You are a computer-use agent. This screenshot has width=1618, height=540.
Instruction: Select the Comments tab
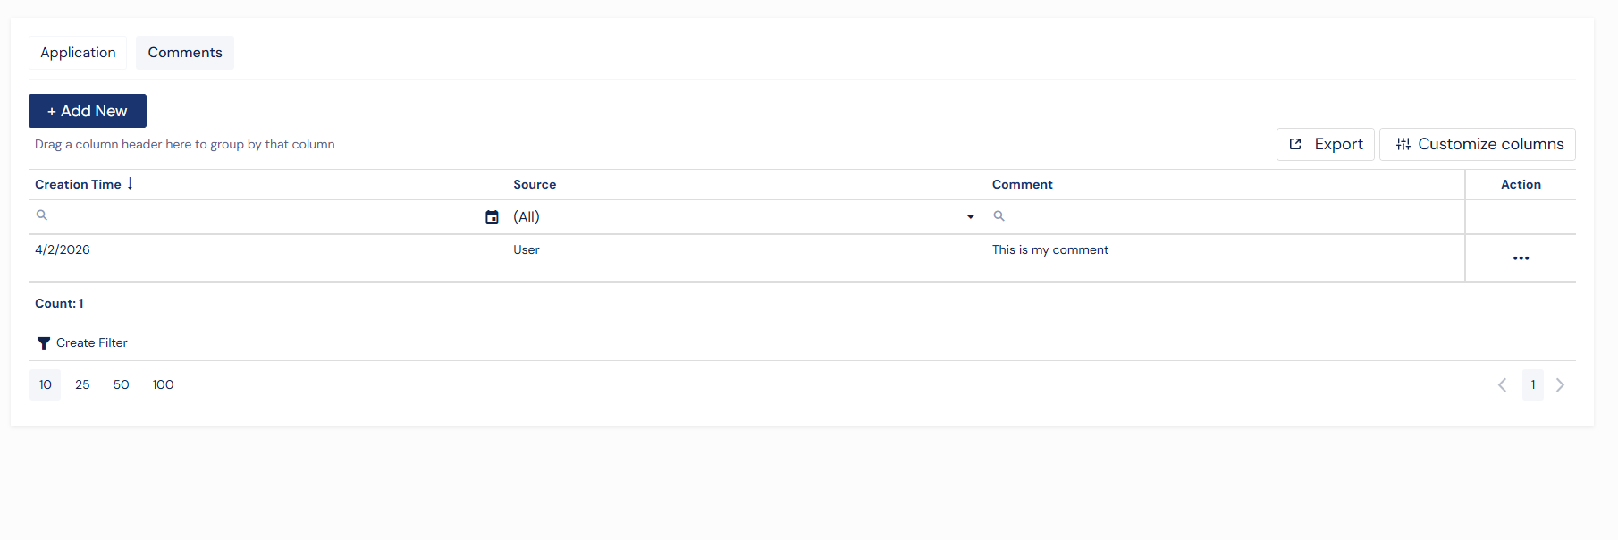tap(185, 53)
